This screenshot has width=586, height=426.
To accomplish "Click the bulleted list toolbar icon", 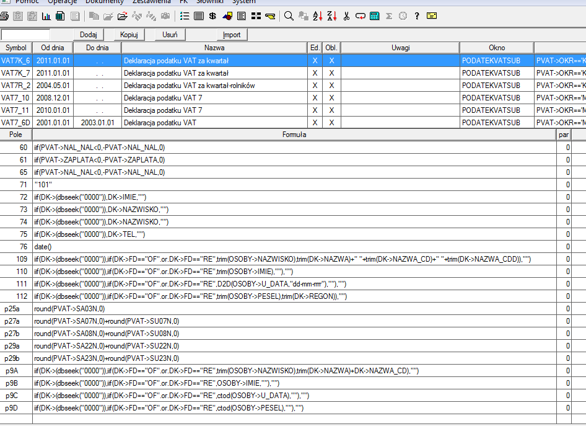I will [185, 16].
